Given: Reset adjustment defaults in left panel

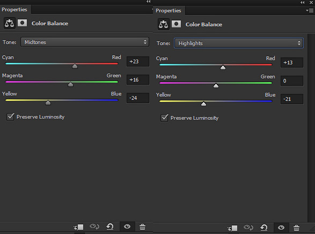Looking at the screenshot, I should click(110, 227).
